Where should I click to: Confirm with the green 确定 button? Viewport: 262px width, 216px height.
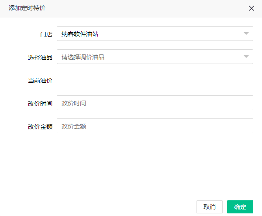(x=240, y=207)
